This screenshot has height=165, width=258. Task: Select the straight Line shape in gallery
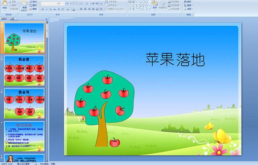[x=136, y=2]
